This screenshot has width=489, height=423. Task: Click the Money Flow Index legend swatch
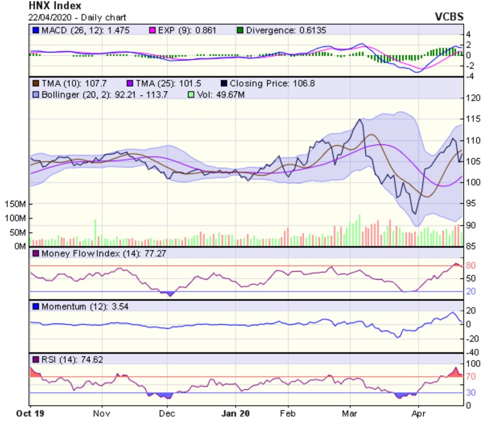[36, 253]
